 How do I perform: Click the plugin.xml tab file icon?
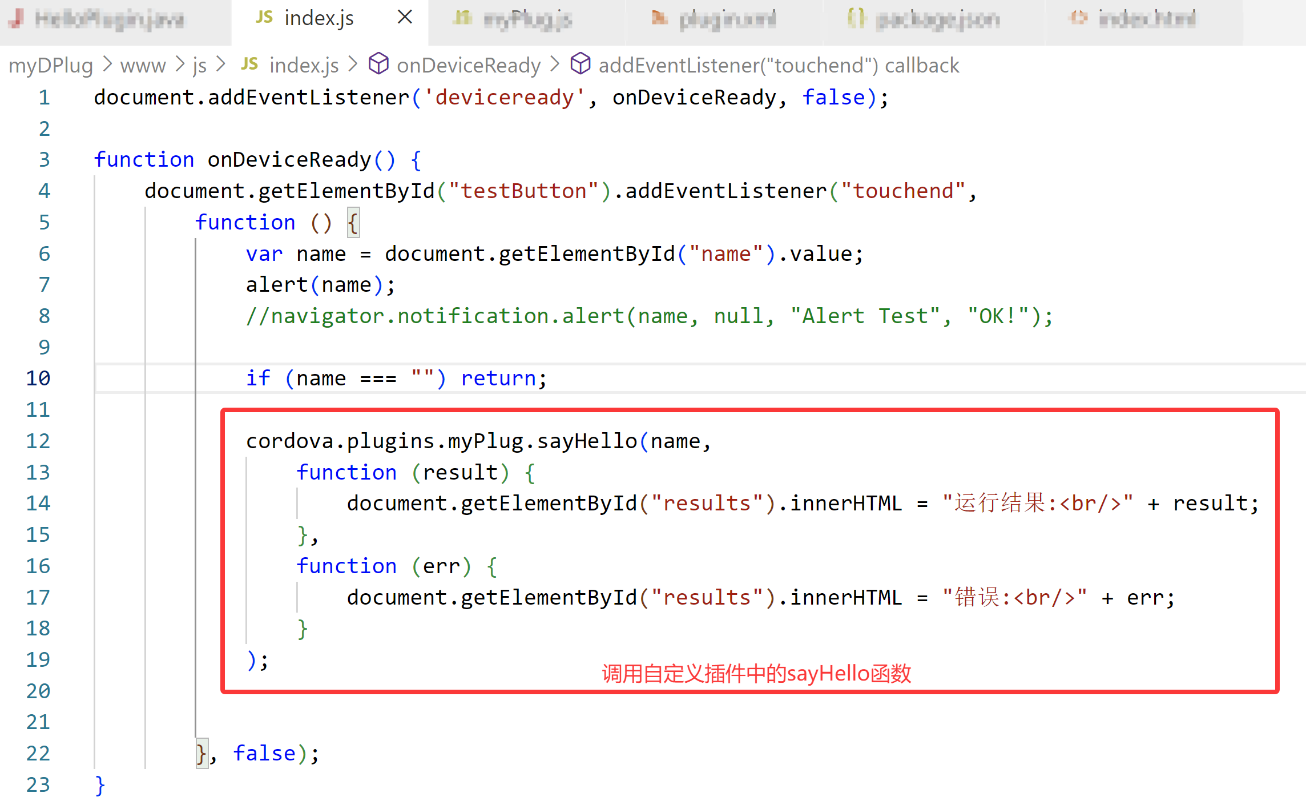(x=659, y=19)
